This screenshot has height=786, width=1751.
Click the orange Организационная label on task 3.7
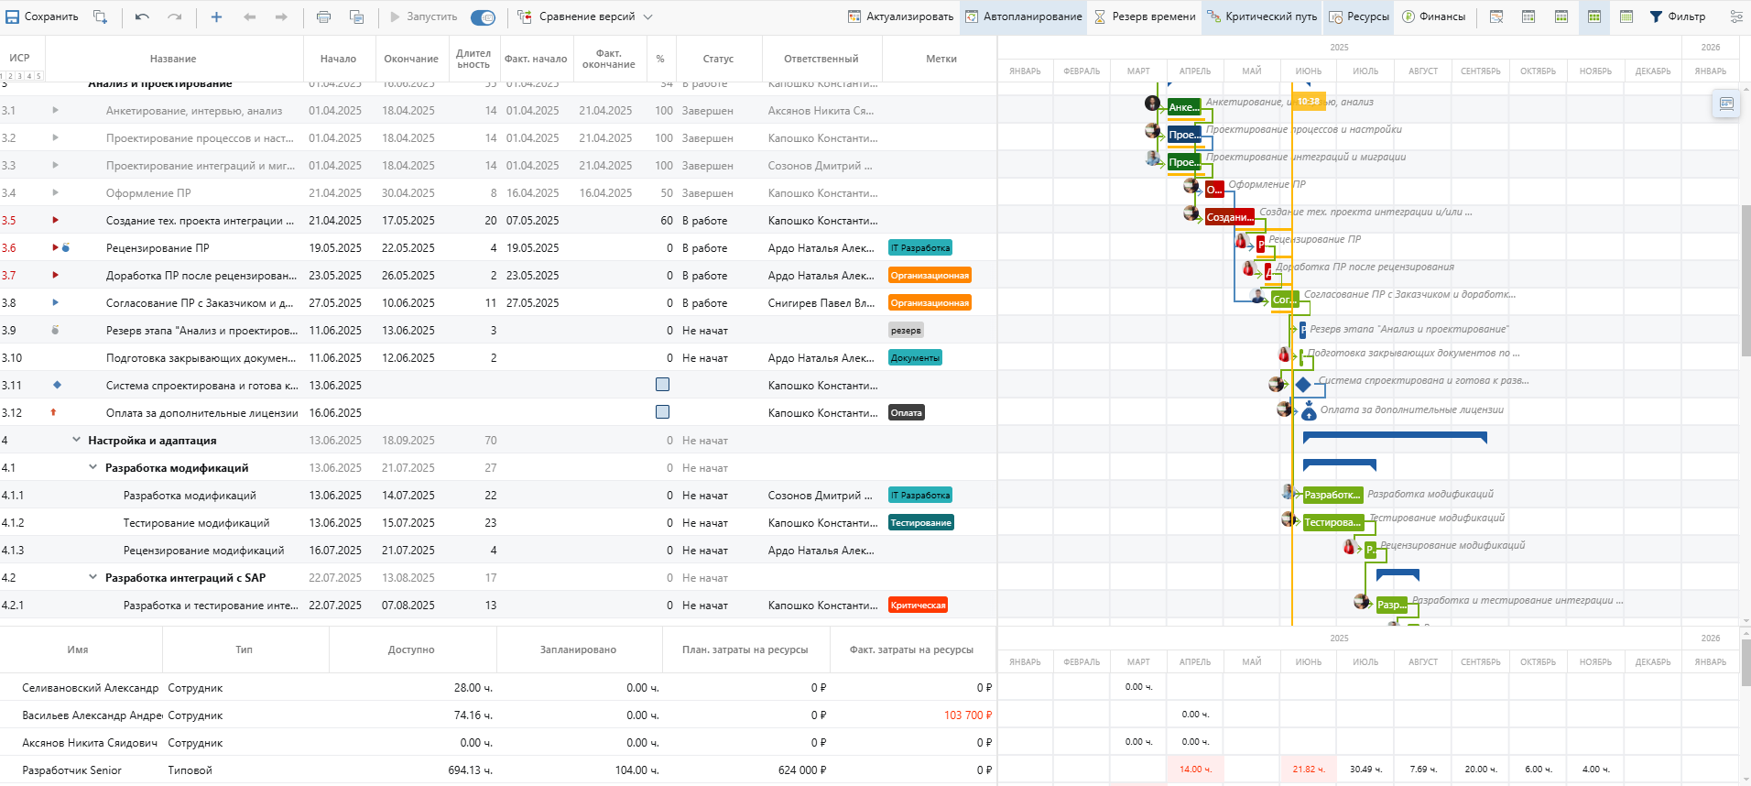click(x=930, y=276)
